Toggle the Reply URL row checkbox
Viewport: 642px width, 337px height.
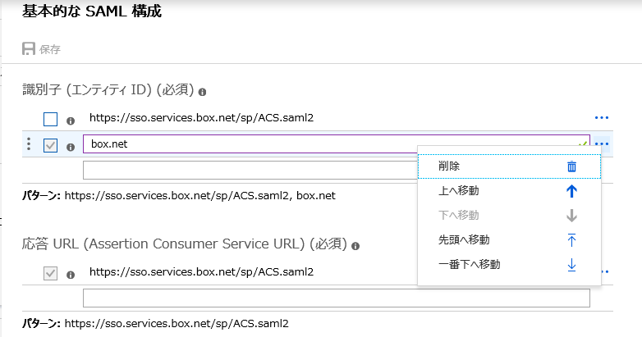(50, 273)
